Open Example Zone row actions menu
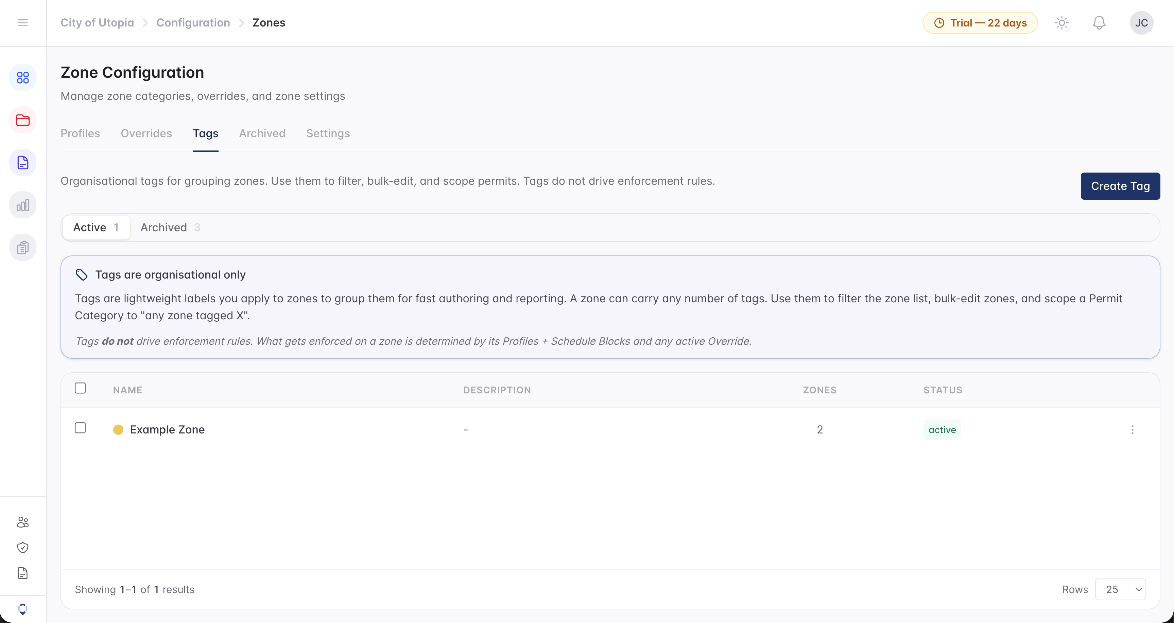This screenshot has height=623, width=1174. 1133,429
